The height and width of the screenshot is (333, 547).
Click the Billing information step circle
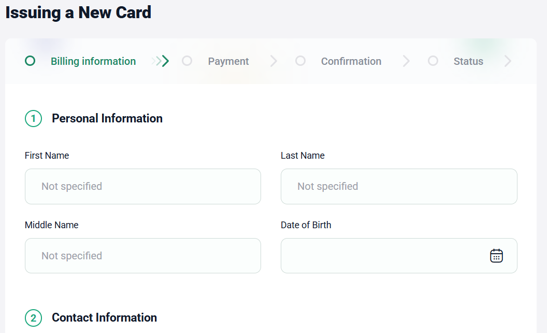click(x=30, y=61)
